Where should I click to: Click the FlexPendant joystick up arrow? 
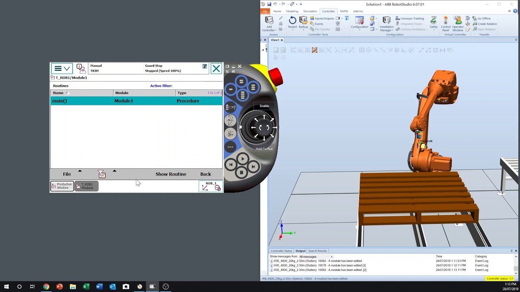(264, 117)
